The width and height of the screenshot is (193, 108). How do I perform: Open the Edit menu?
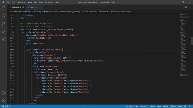pos(13,2)
